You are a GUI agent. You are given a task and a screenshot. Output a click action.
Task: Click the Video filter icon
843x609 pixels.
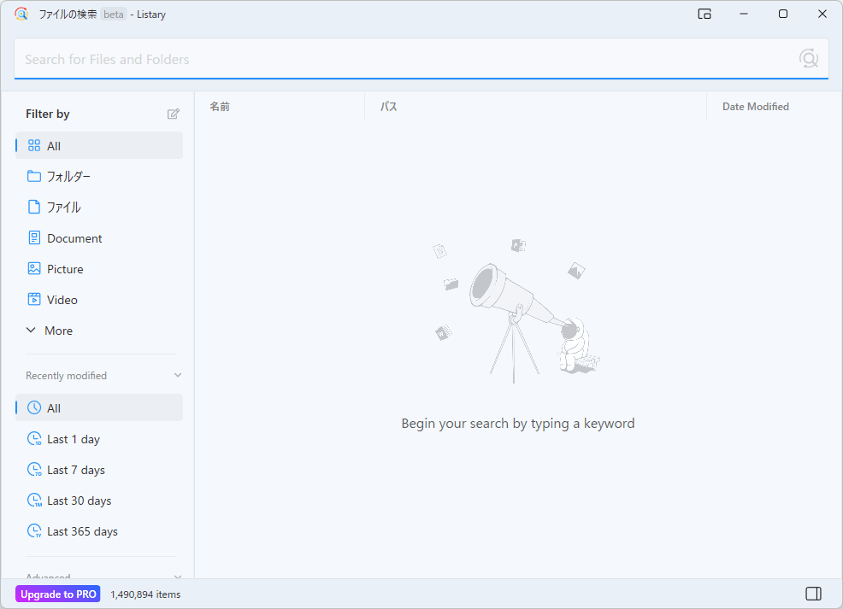(x=34, y=299)
